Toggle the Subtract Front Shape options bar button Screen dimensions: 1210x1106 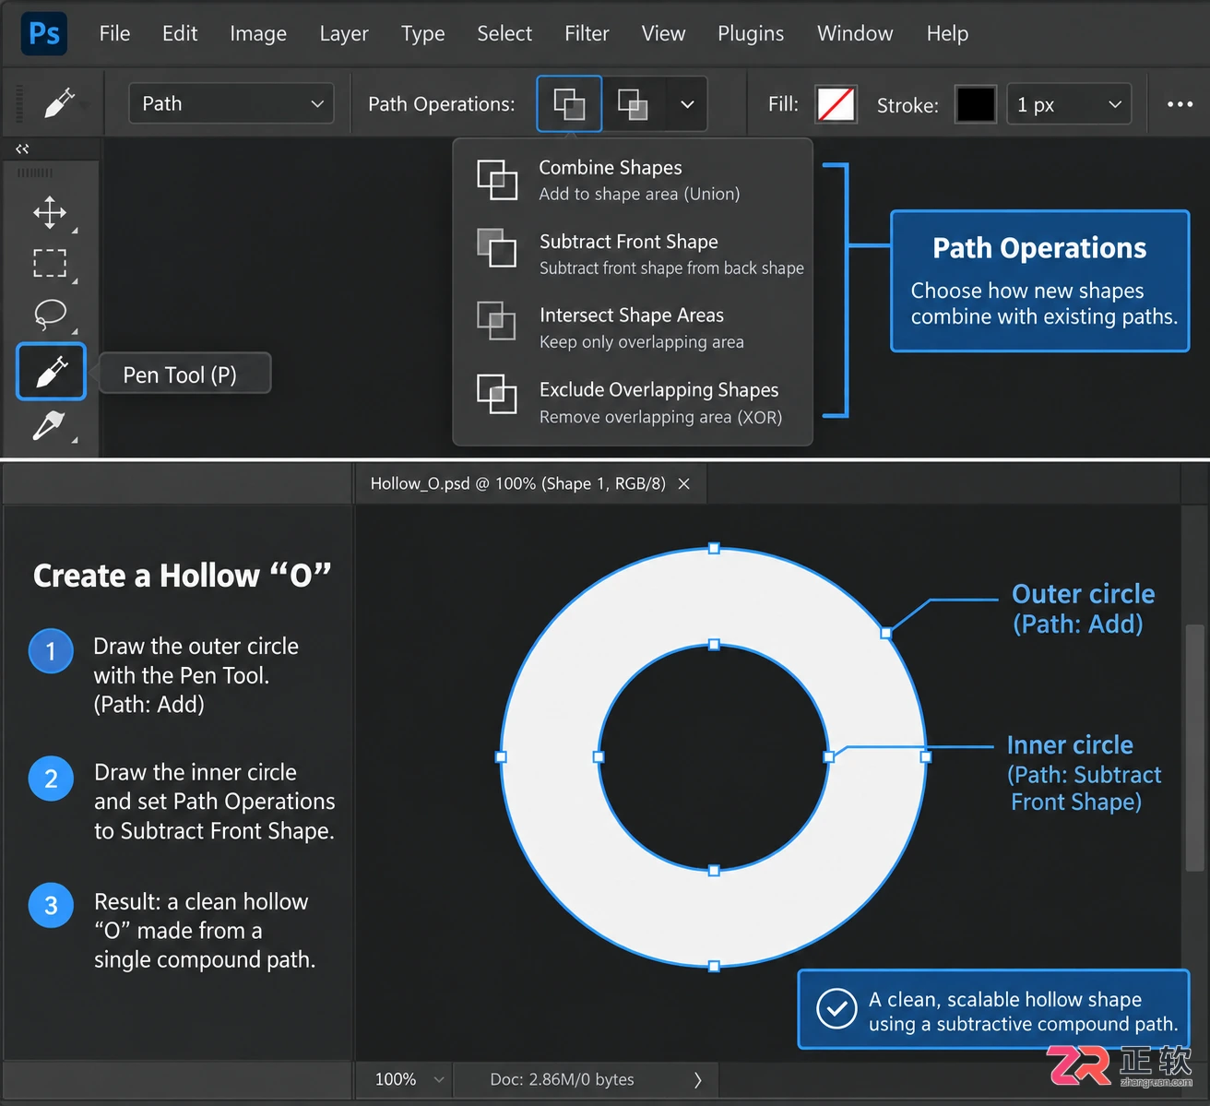(633, 104)
